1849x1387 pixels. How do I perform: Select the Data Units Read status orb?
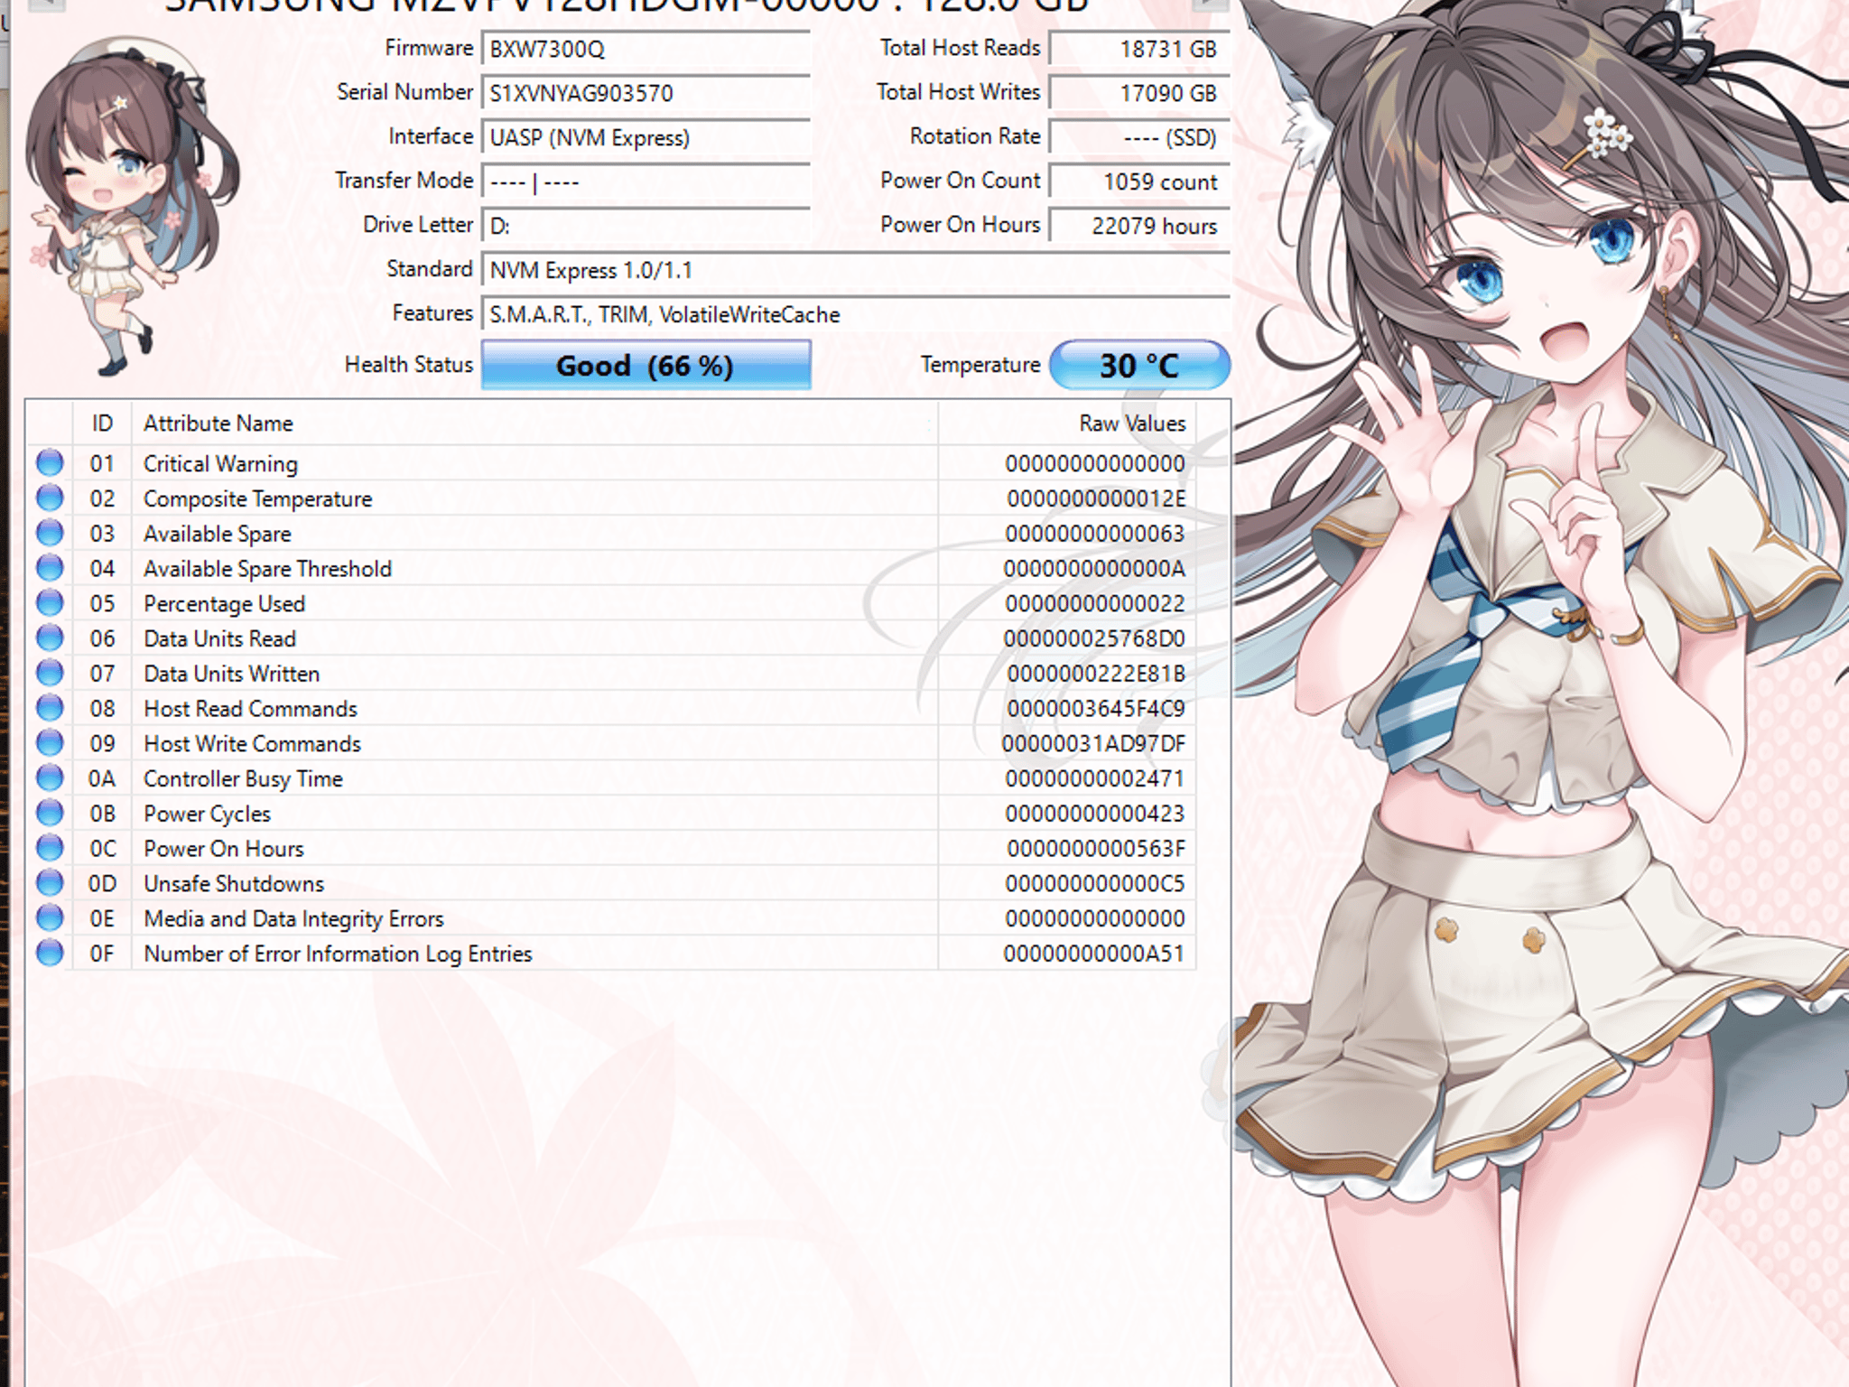50,638
